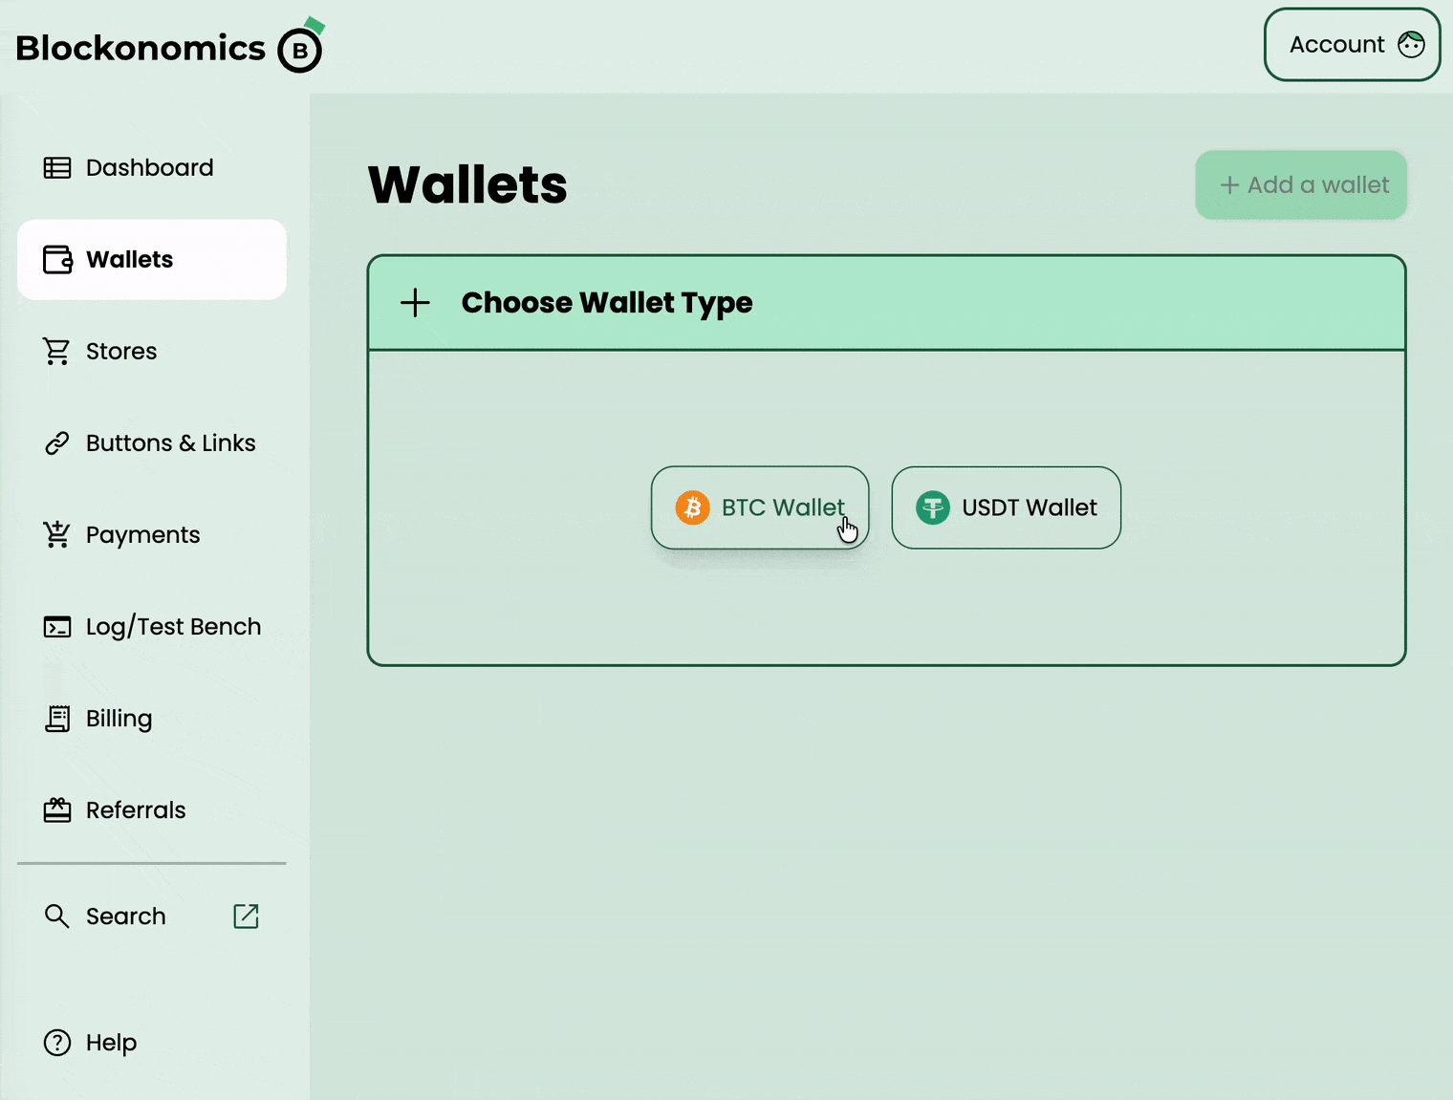Open Stores via the shopping cart icon
The height and width of the screenshot is (1100, 1453).
coord(57,351)
